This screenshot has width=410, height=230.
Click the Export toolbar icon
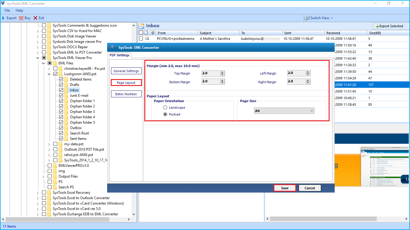(3, 18)
